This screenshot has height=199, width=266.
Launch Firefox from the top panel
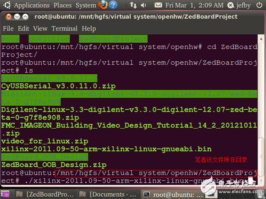pyautogui.click(x=103, y=5)
